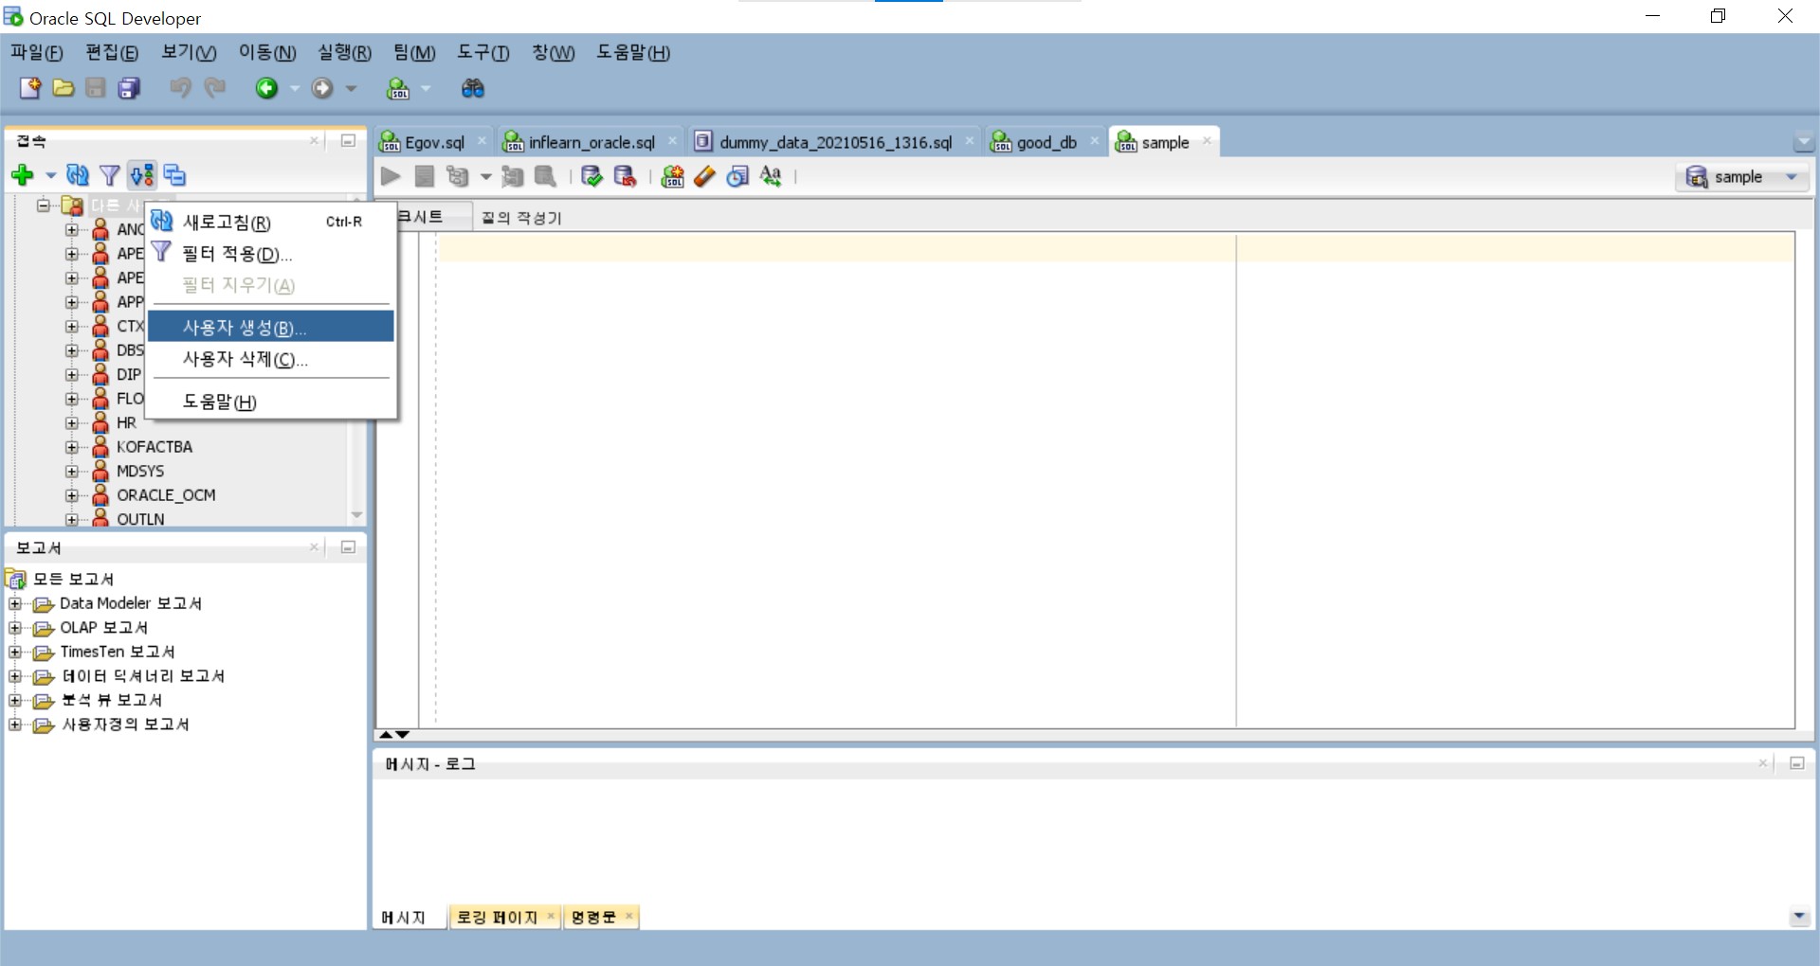Expand Data Modeler 보고서 folder
This screenshot has width=1820, height=966.
tap(15, 603)
